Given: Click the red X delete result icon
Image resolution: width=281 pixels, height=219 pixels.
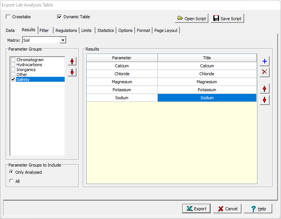Looking at the screenshot, I should coord(265,72).
